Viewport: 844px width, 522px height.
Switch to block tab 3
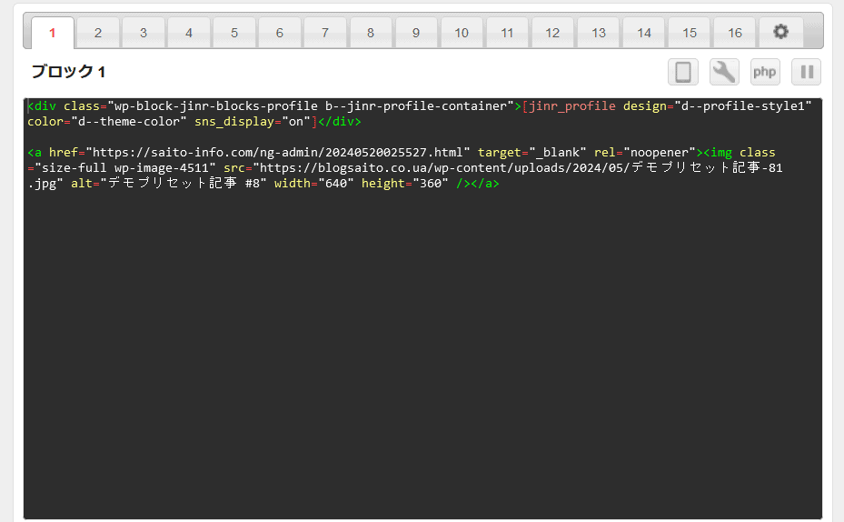point(144,33)
